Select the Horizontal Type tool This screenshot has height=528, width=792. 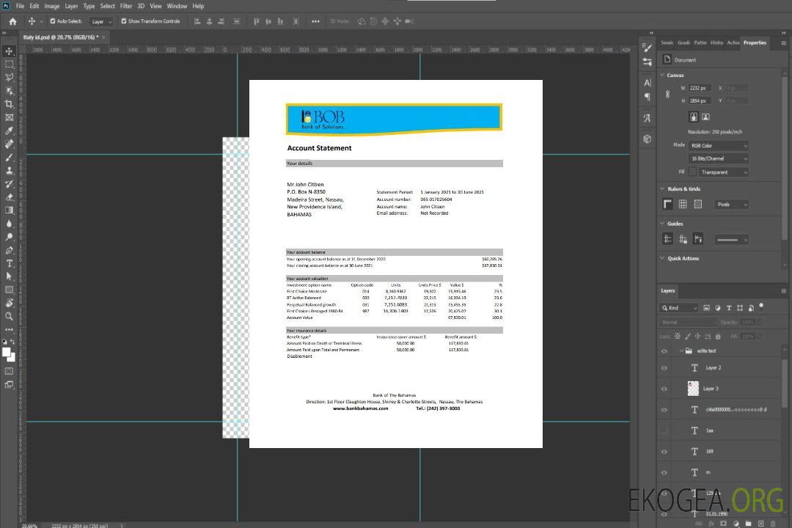click(x=9, y=263)
